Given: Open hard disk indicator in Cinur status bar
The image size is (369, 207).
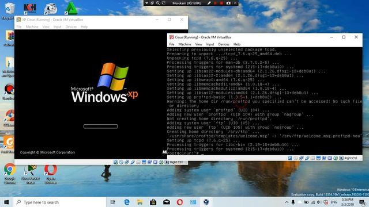Looking at the screenshot, I should (290, 158).
